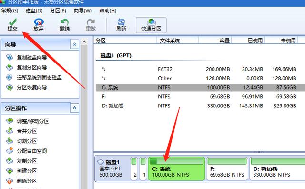Collapse the 分区操作 panel with its chevron
The height and width of the screenshot is (189, 305).
point(74,108)
